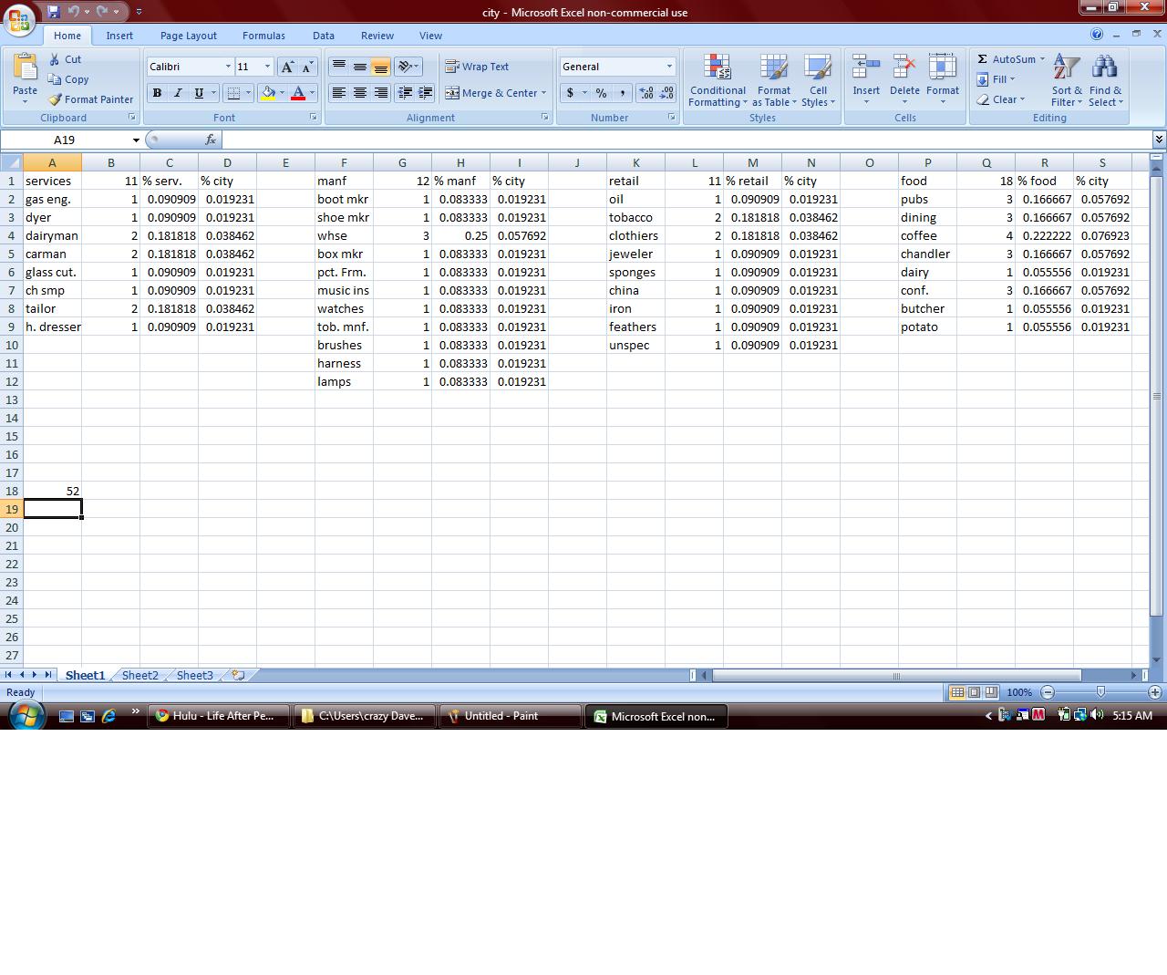Click the Format Painter brush icon
1167x975 pixels.
point(55,99)
